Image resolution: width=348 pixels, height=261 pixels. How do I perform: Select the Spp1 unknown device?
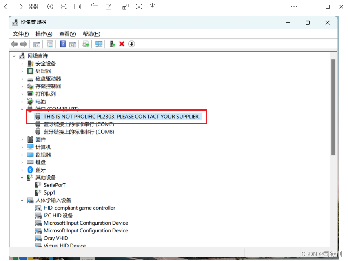45,192
